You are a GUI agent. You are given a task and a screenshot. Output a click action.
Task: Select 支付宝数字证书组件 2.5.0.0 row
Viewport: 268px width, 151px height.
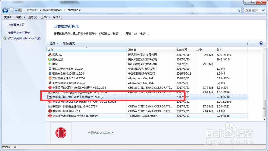click(147, 83)
